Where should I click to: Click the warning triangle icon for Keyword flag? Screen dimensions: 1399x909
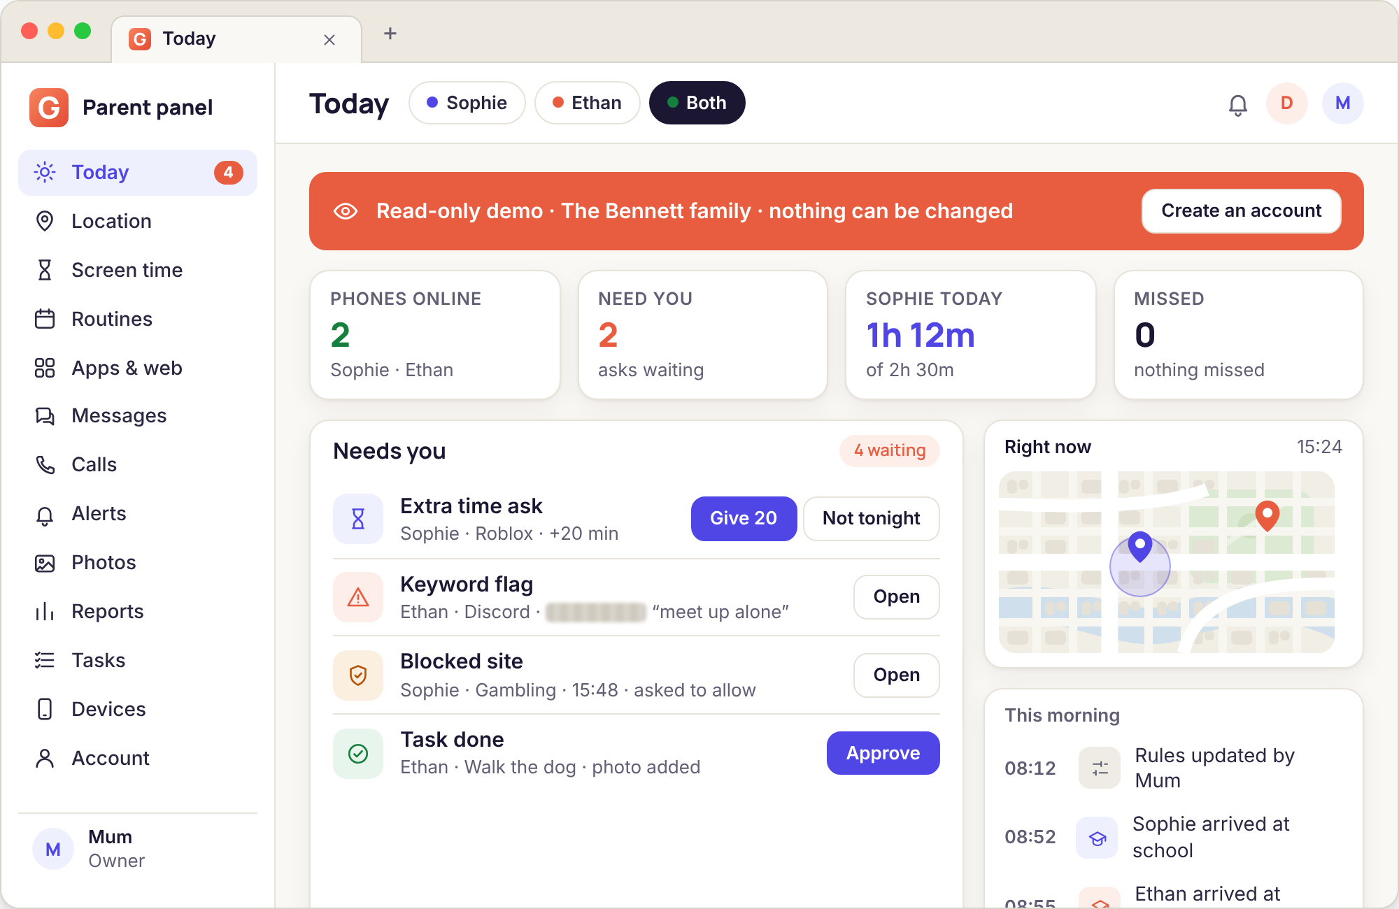(x=358, y=596)
